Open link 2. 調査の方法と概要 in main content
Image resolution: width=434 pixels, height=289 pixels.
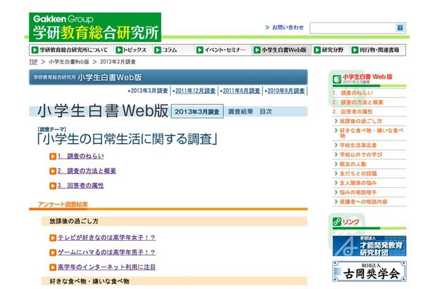(87, 171)
